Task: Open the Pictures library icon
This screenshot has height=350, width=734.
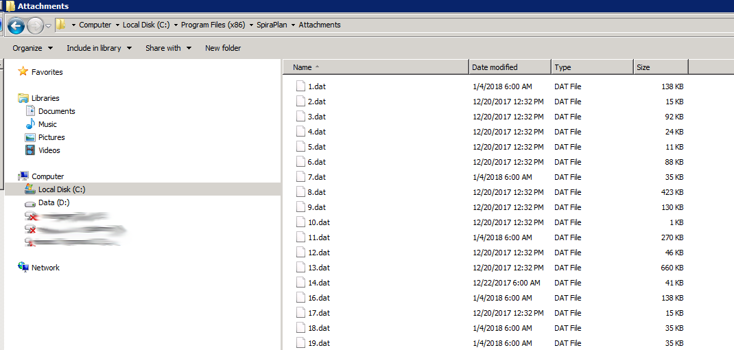Action: pos(30,137)
